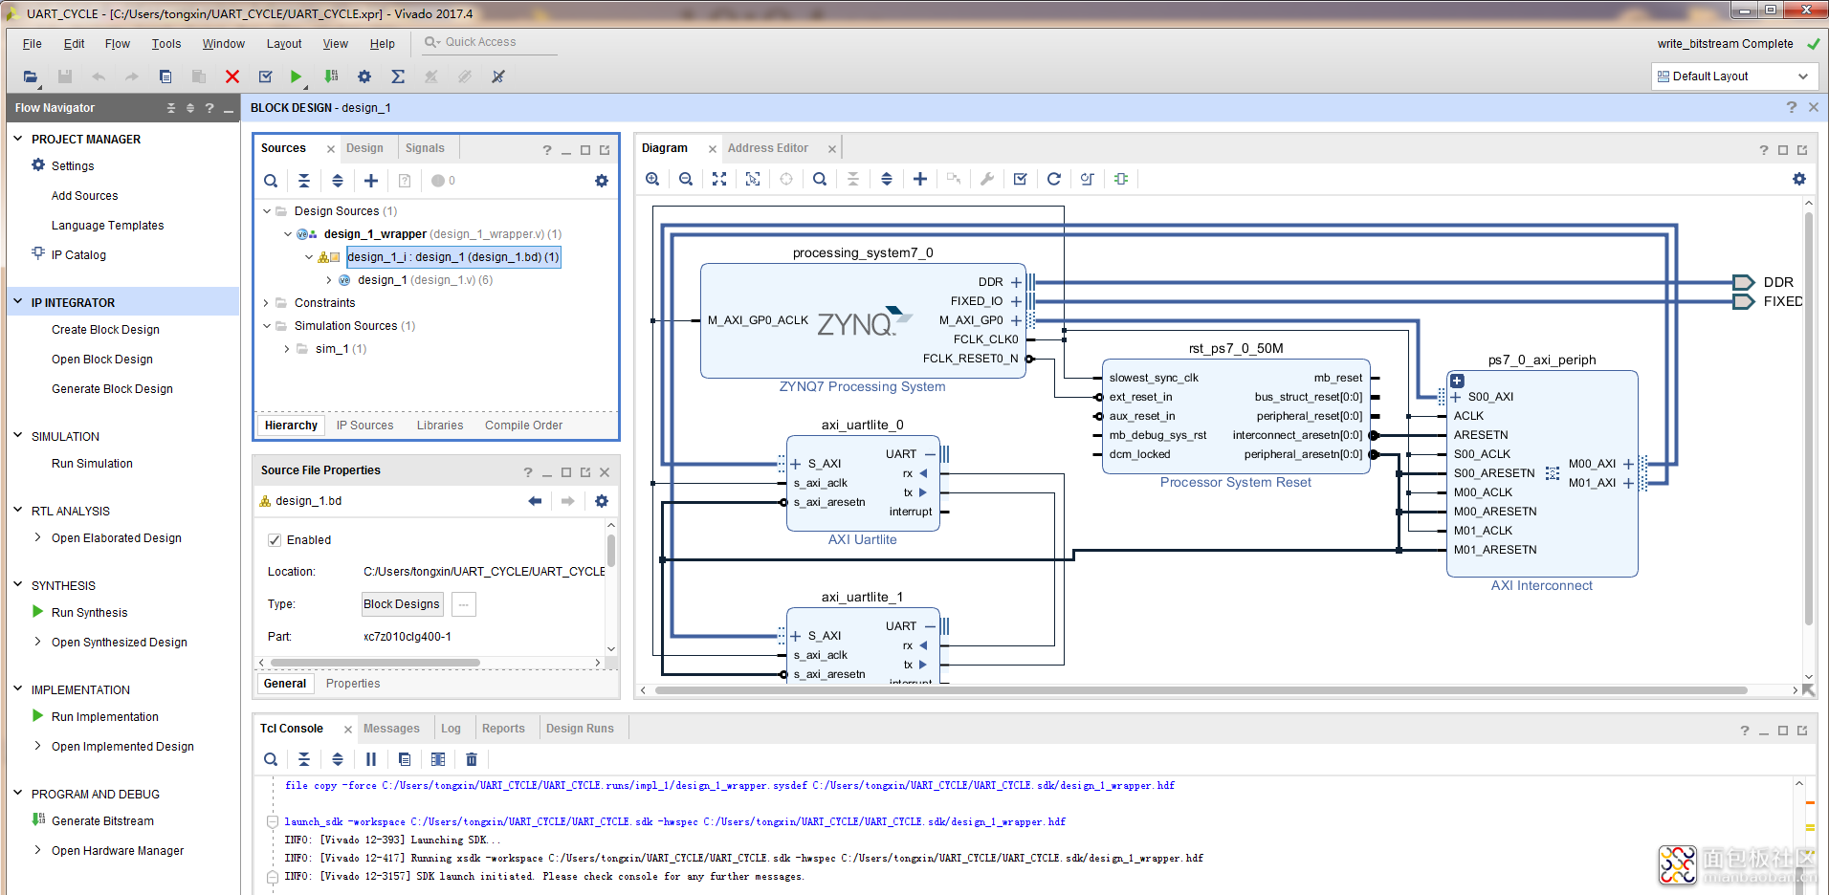
Task: Add sources with plus icon in Sources panel
Action: click(371, 181)
